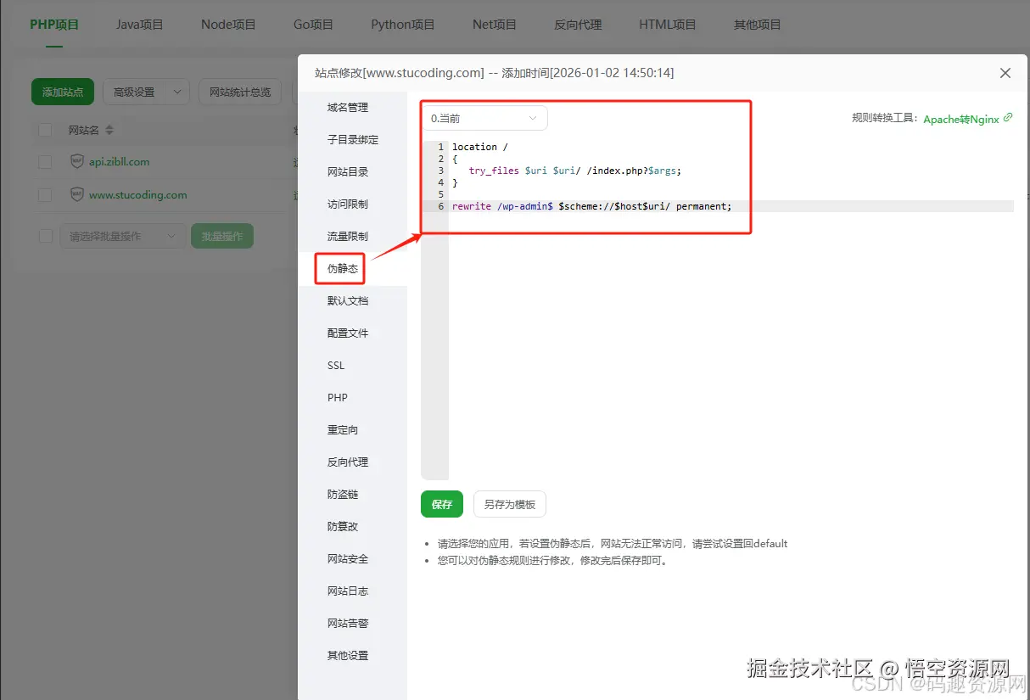The image size is (1030, 700).
Task: Open PHP settings in the side menu
Action: (338, 398)
